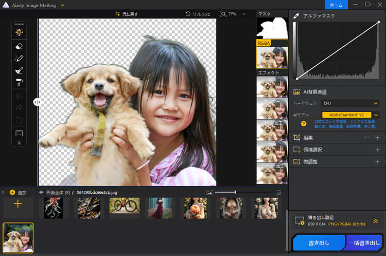
Task: Click 画像全体 (8) breadcrumb
Action: tap(58, 193)
